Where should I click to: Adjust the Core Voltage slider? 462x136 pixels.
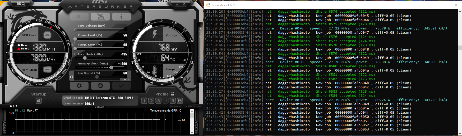99,30
